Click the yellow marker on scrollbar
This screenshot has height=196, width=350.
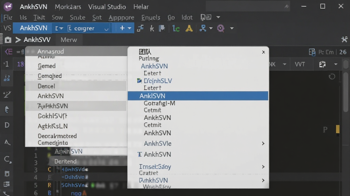pos(338,129)
